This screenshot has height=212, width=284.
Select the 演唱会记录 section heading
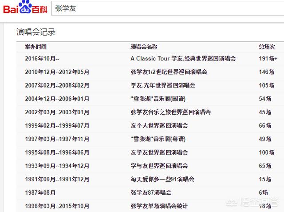(36, 32)
